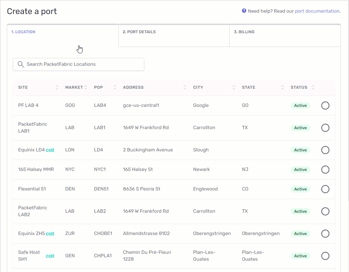Click the Active badge for PF LAB 4

300,106
